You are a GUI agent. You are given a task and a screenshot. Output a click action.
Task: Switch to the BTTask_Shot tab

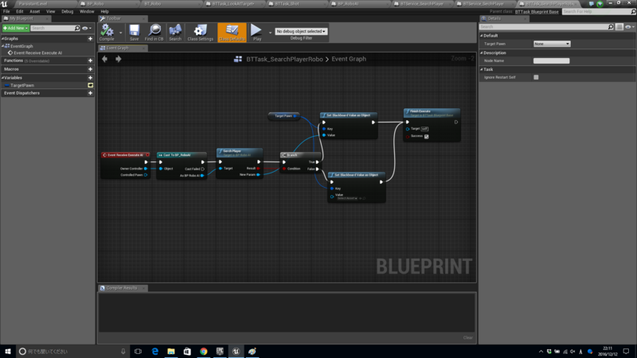(287, 4)
